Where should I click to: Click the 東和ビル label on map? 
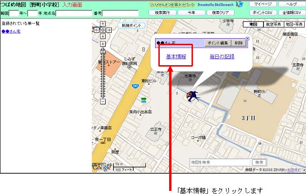pyautogui.click(x=149, y=81)
